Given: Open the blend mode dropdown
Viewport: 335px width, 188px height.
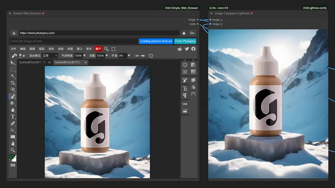Looking at the screenshot, I should click(50, 56).
